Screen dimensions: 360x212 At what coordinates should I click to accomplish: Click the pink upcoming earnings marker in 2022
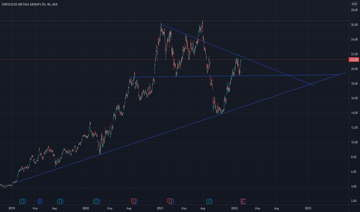point(243,202)
